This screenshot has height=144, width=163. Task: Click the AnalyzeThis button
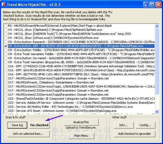pos(81,122)
